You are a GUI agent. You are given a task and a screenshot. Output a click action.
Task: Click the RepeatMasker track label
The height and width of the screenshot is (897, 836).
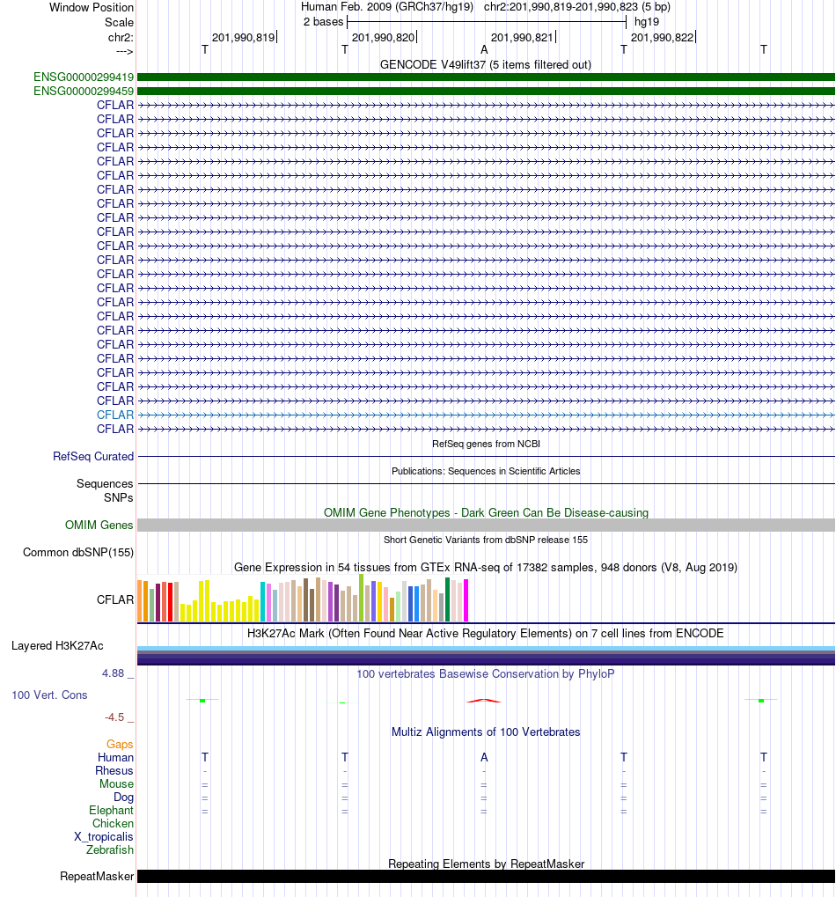pos(97,877)
